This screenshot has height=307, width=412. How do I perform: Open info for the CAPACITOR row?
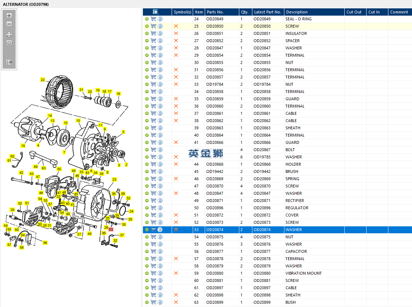tap(160, 251)
